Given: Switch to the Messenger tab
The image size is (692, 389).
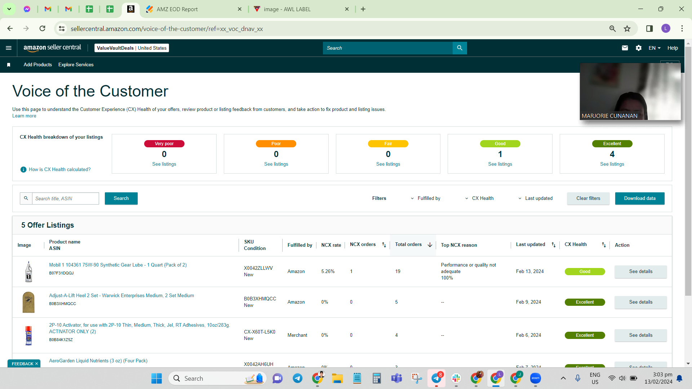Looking at the screenshot, I should pyautogui.click(x=27, y=9).
